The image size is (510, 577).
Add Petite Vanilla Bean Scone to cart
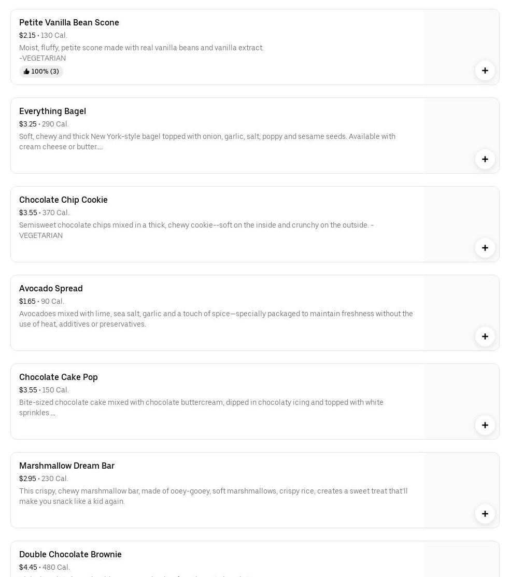pos(485,71)
